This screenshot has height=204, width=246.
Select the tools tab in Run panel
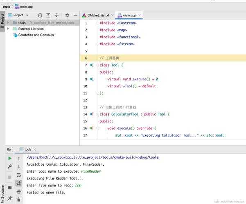27,149
